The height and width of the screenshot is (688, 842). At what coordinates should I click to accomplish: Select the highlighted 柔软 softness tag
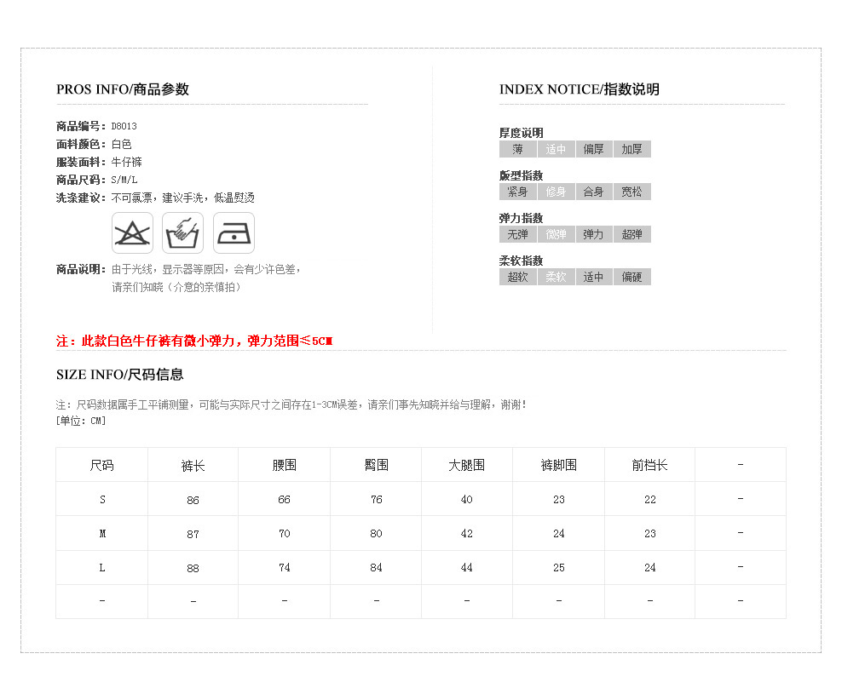click(556, 277)
